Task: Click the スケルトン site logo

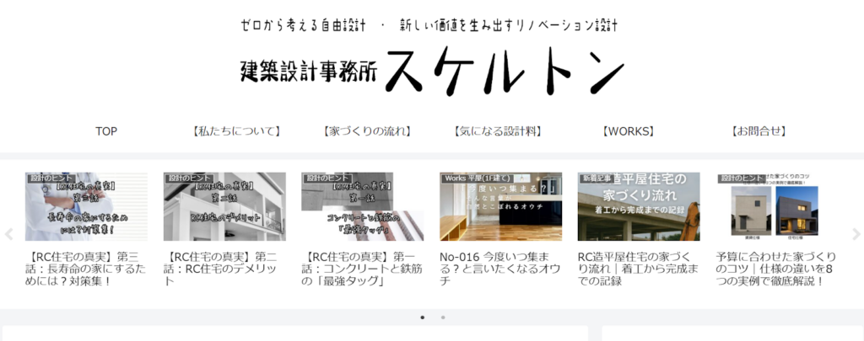Action: click(x=431, y=70)
